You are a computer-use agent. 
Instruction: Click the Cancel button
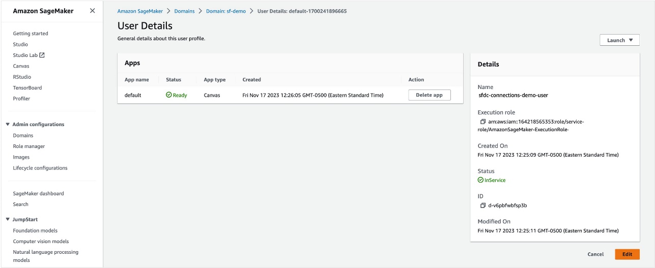[x=595, y=254]
